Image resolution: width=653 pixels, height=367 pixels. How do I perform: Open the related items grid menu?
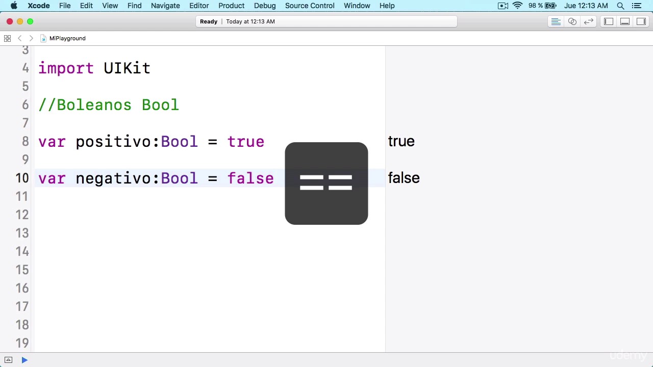point(7,38)
